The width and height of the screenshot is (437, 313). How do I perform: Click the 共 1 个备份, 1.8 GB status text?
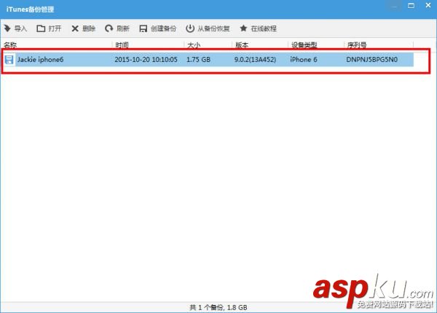tap(219, 307)
